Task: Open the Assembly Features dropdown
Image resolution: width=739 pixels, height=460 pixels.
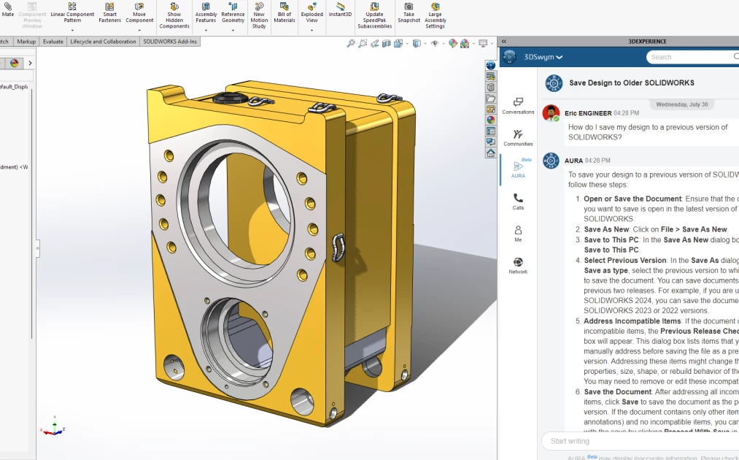Action: (206, 31)
